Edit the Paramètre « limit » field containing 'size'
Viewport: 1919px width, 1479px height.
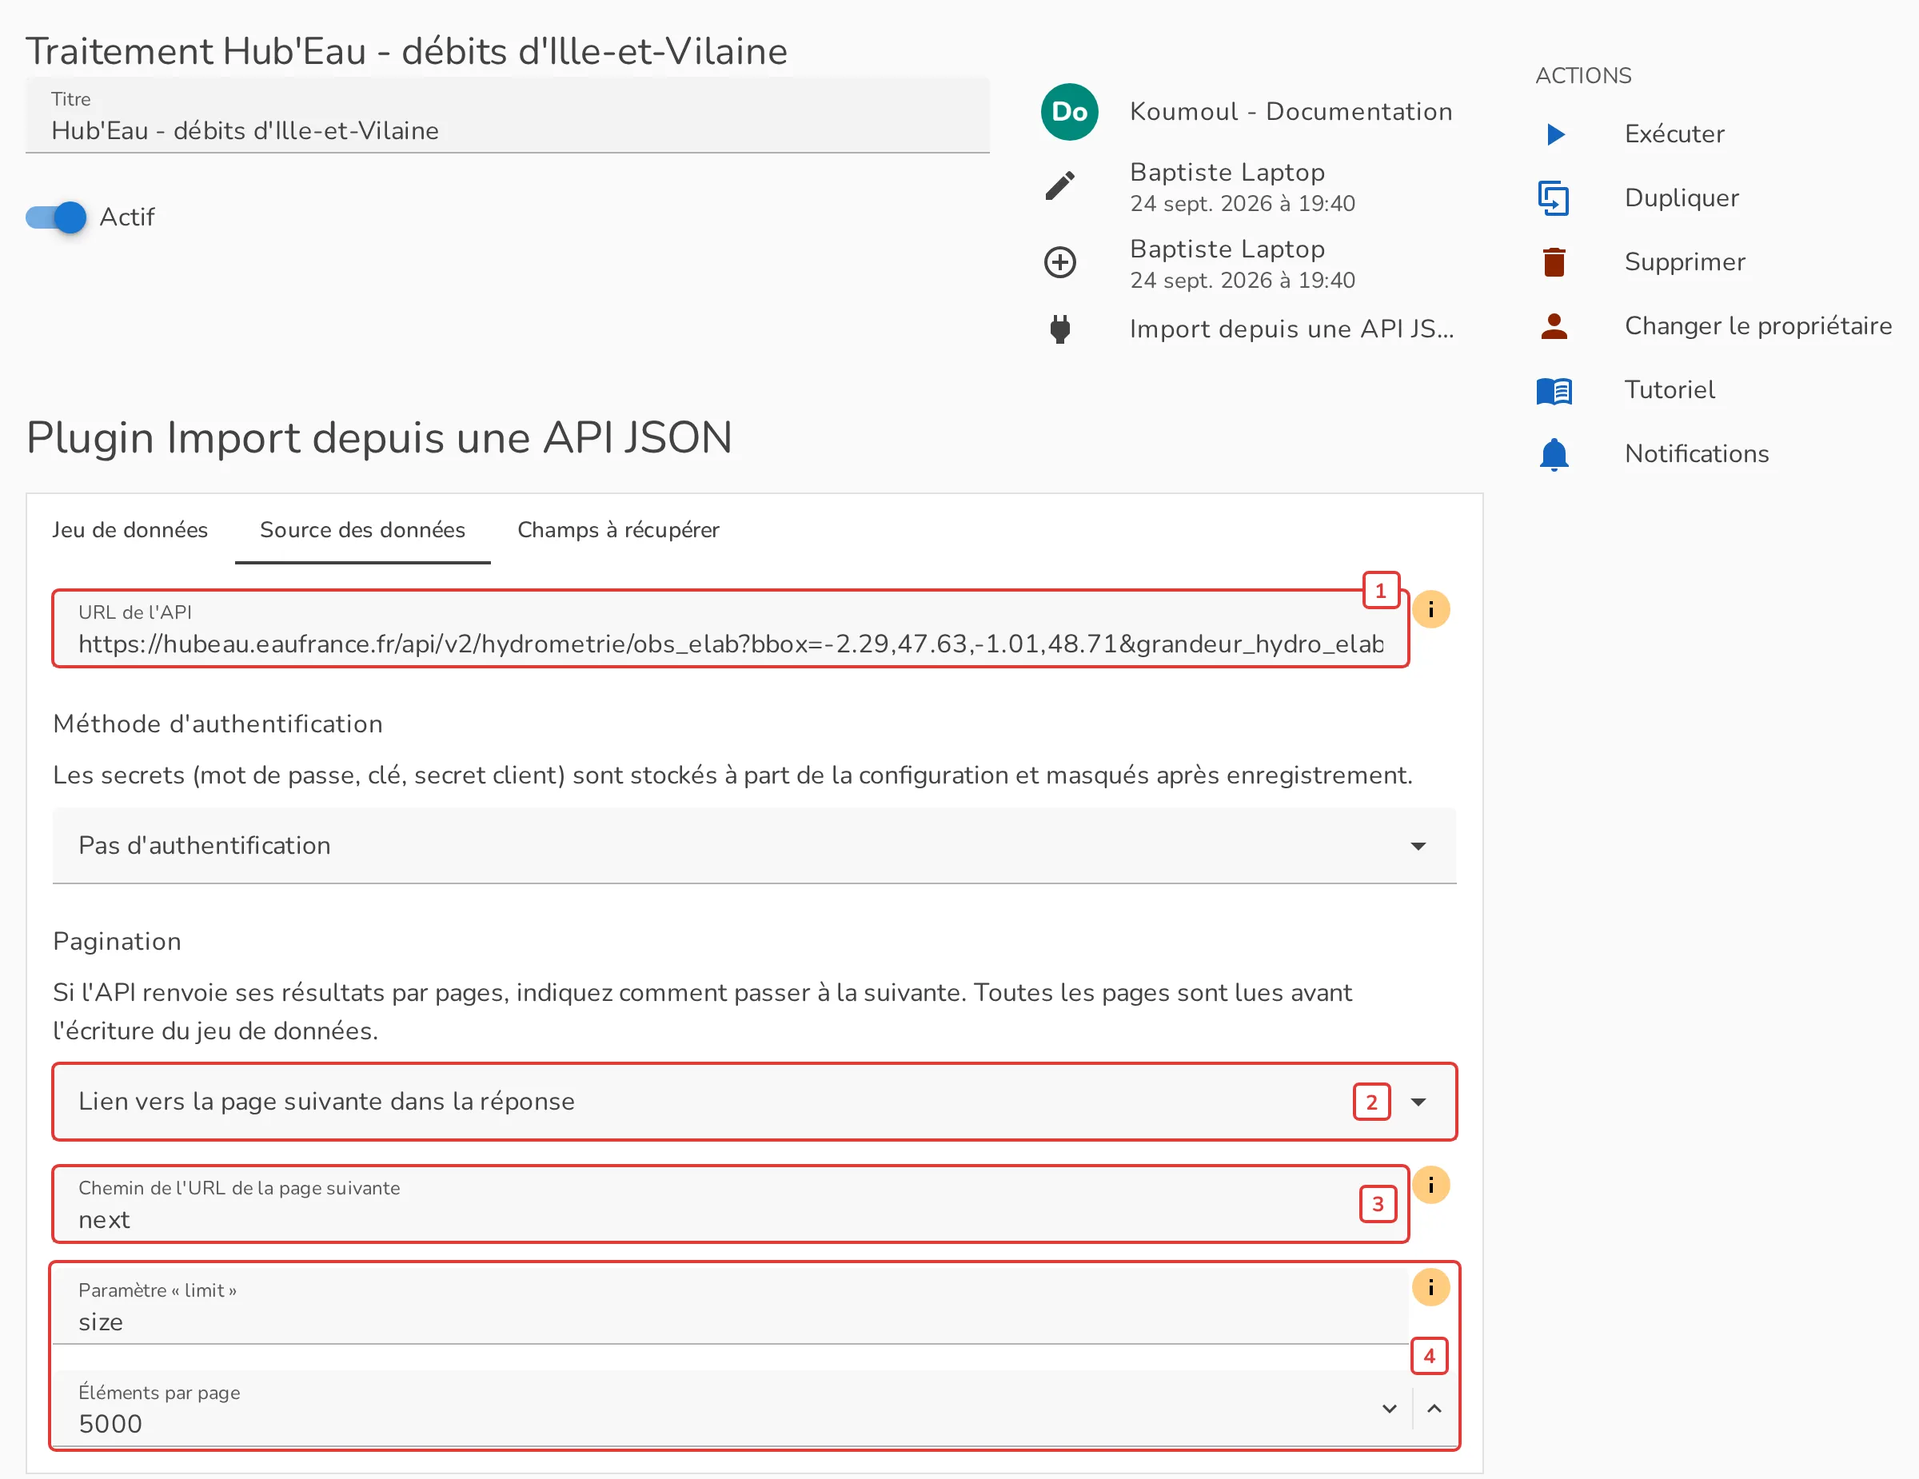coord(730,1306)
